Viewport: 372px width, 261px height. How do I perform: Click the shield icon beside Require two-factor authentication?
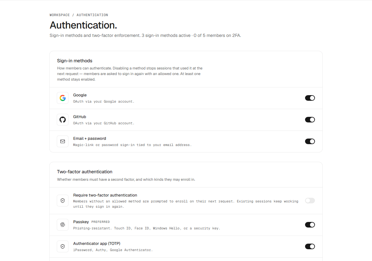coord(63,201)
